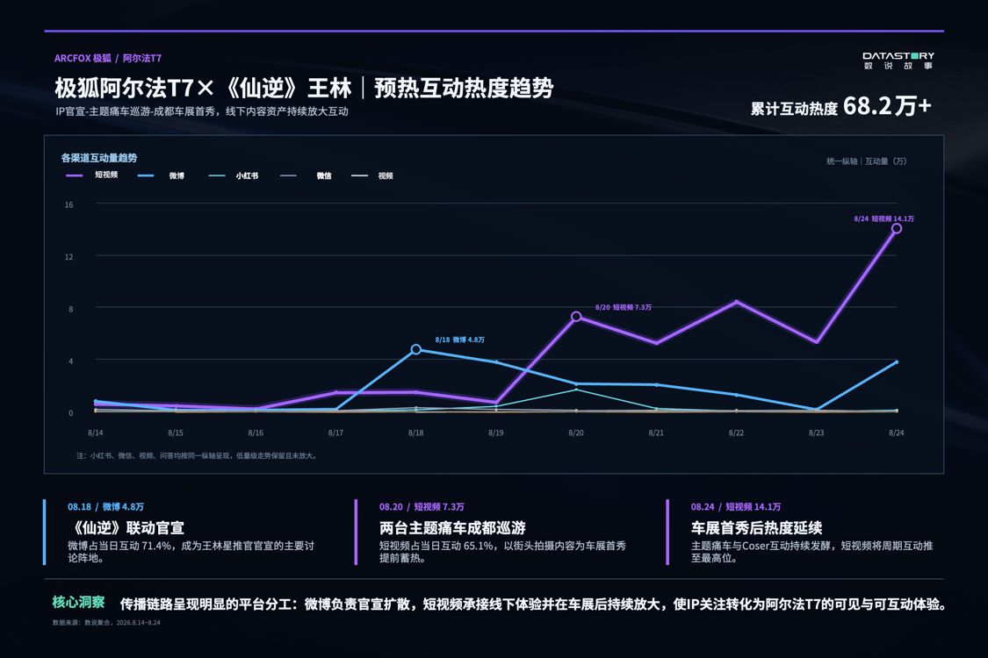Click the 微信 legend label
988x658 pixels.
point(324,175)
